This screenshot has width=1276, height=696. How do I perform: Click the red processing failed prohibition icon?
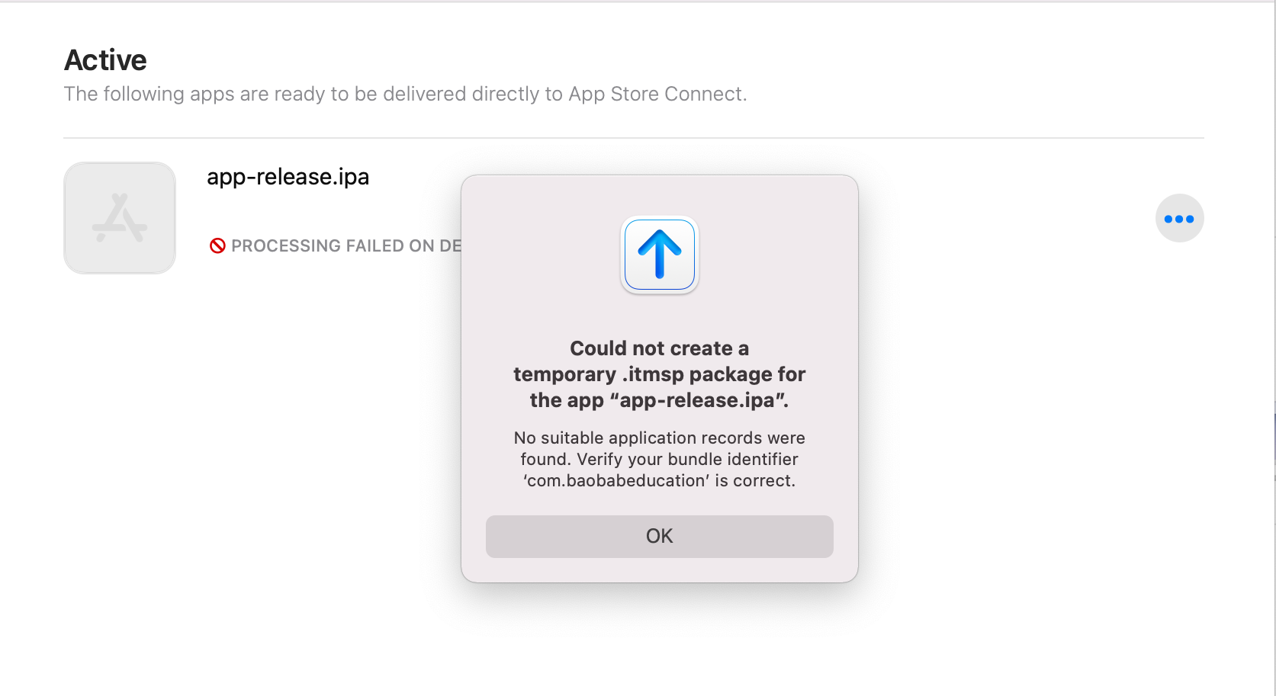coord(218,245)
